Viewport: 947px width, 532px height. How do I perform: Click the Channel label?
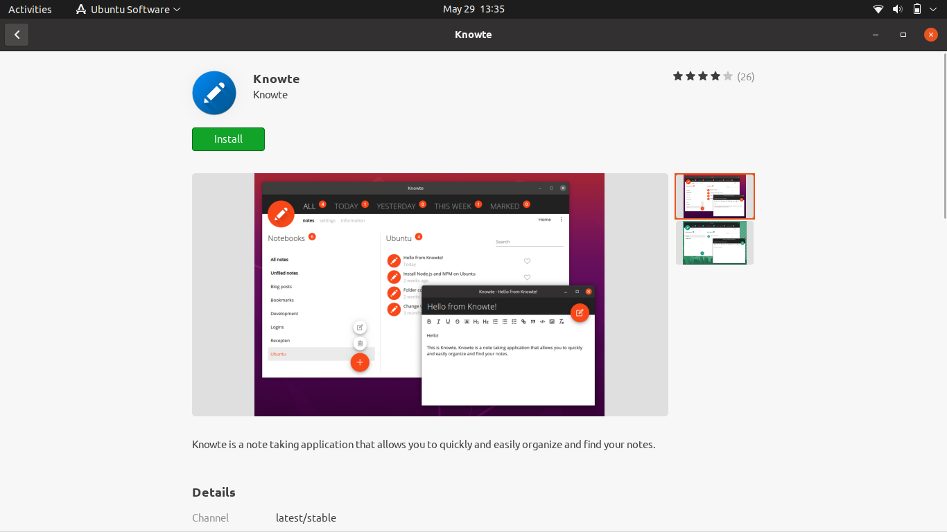pyautogui.click(x=210, y=517)
